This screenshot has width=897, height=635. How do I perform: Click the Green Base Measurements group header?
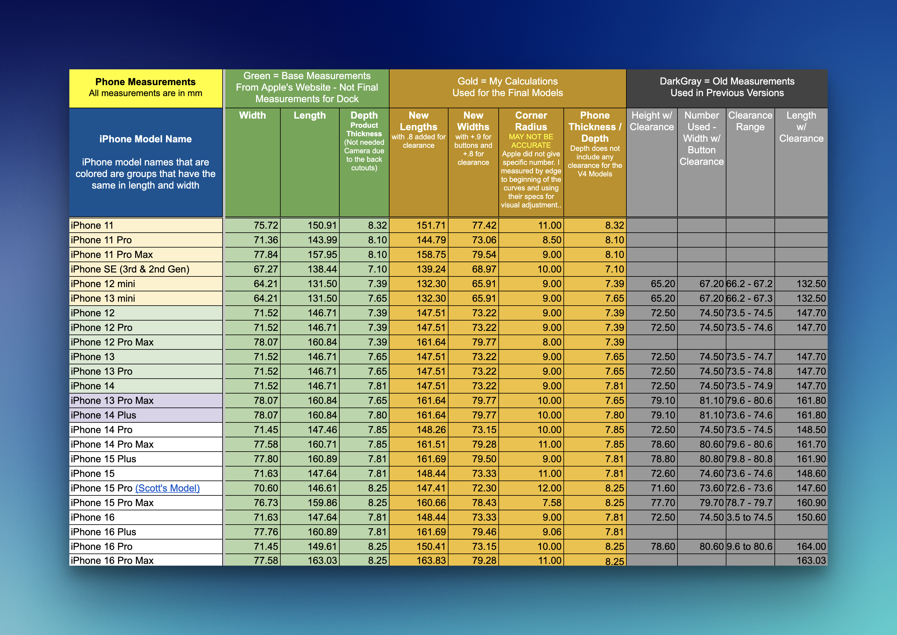[x=307, y=88]
